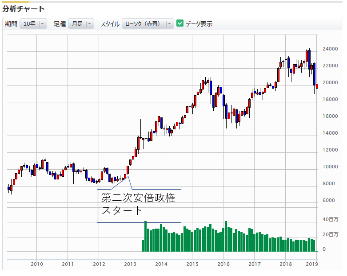Click the 2010 label on the time axis
The image size is (347, 276).
(x=37, y=264)
